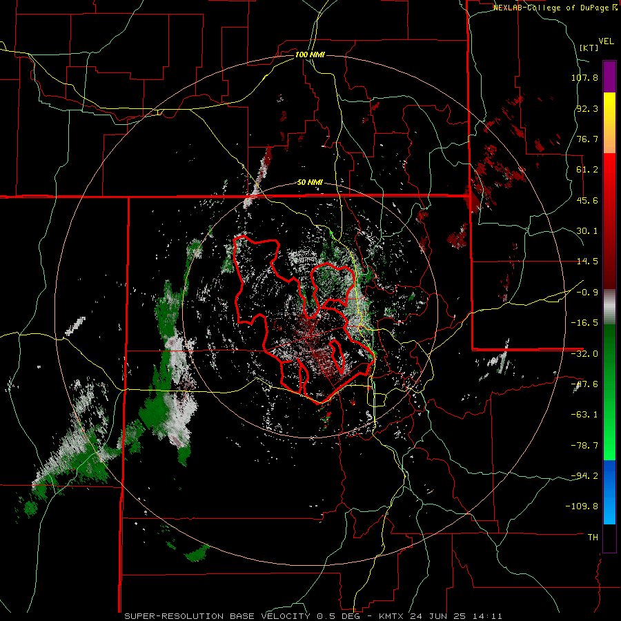Screen dimensions: 621x621
Task: Click the VEL legend title
Action: point(606,41)
